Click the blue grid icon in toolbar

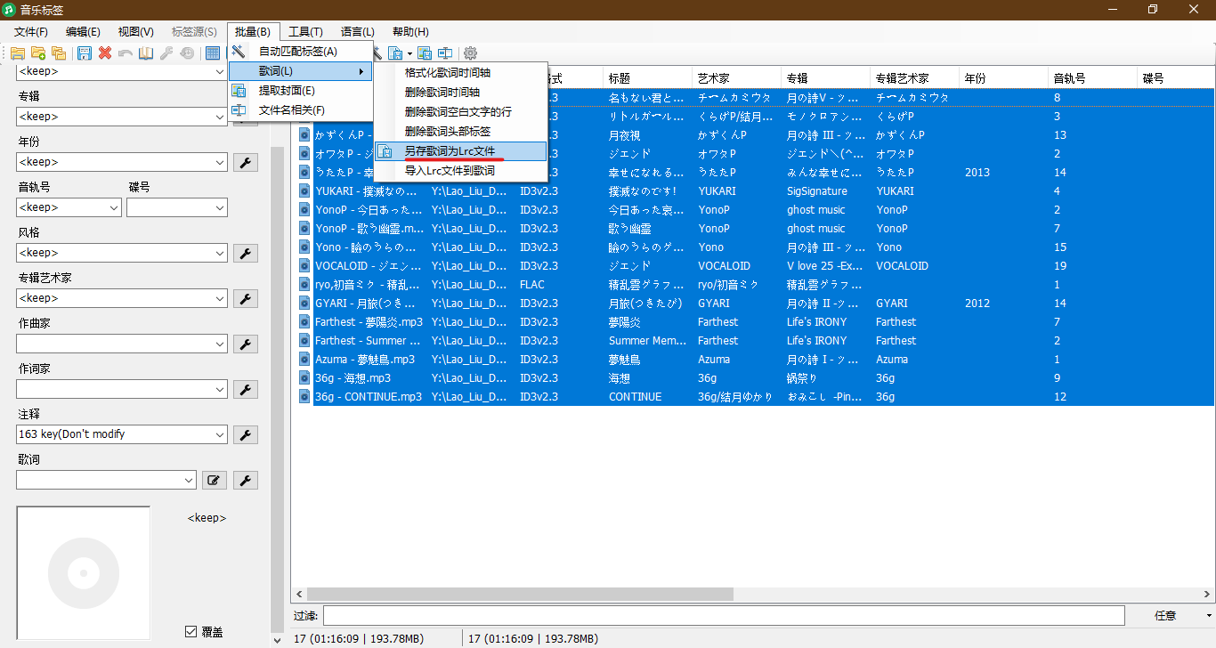pos(213,53)
